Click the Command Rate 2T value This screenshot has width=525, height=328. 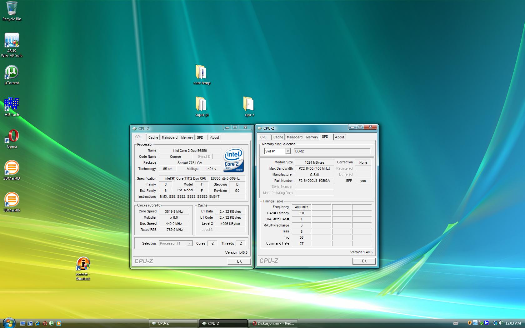pos(302,244)
